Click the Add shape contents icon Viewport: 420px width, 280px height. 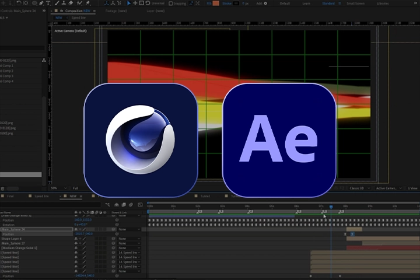coord(265,3)
